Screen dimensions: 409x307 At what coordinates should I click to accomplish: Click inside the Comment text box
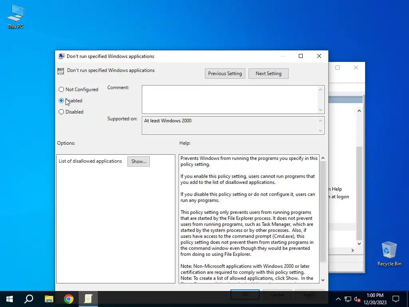coord(230,100)
